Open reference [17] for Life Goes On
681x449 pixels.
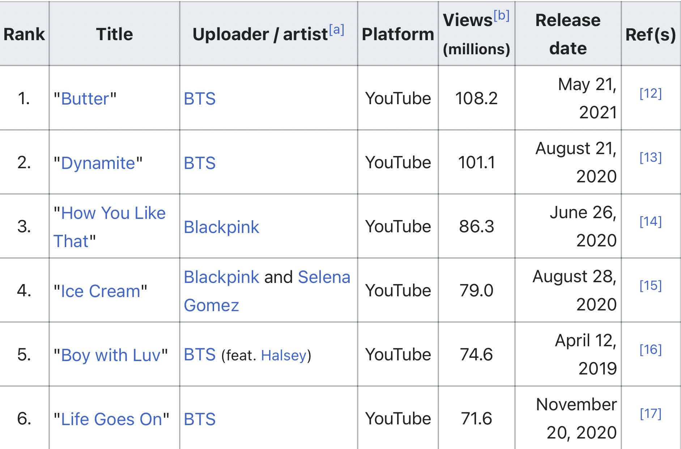[x=651, y=414]
